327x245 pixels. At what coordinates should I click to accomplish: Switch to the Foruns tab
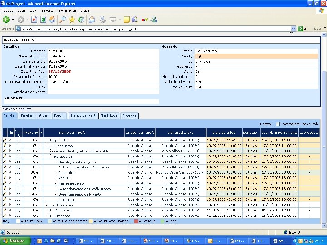tap(59, 116)
